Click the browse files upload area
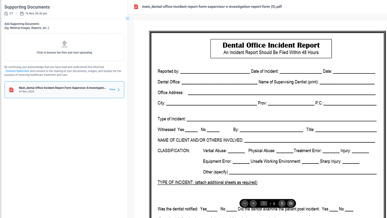 (x=64, y=52)
